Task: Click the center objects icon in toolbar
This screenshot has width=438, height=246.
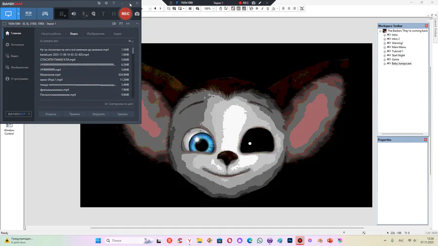Action: 302,9
